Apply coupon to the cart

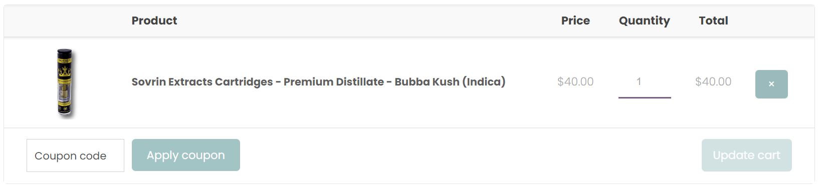coord(186,155)
